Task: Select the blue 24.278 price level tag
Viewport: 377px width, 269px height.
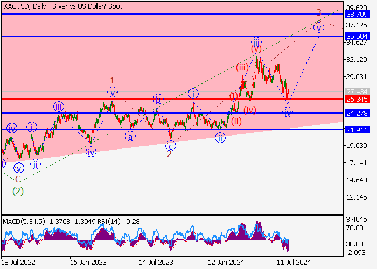Action: (357, 113)
